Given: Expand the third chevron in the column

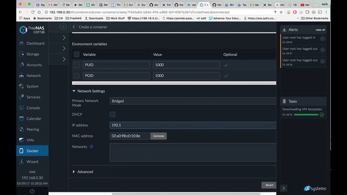Looking at the screenshot, I should tap(64, 59).
